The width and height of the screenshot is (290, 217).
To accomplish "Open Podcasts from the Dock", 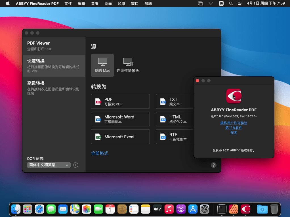I will 181,209.
